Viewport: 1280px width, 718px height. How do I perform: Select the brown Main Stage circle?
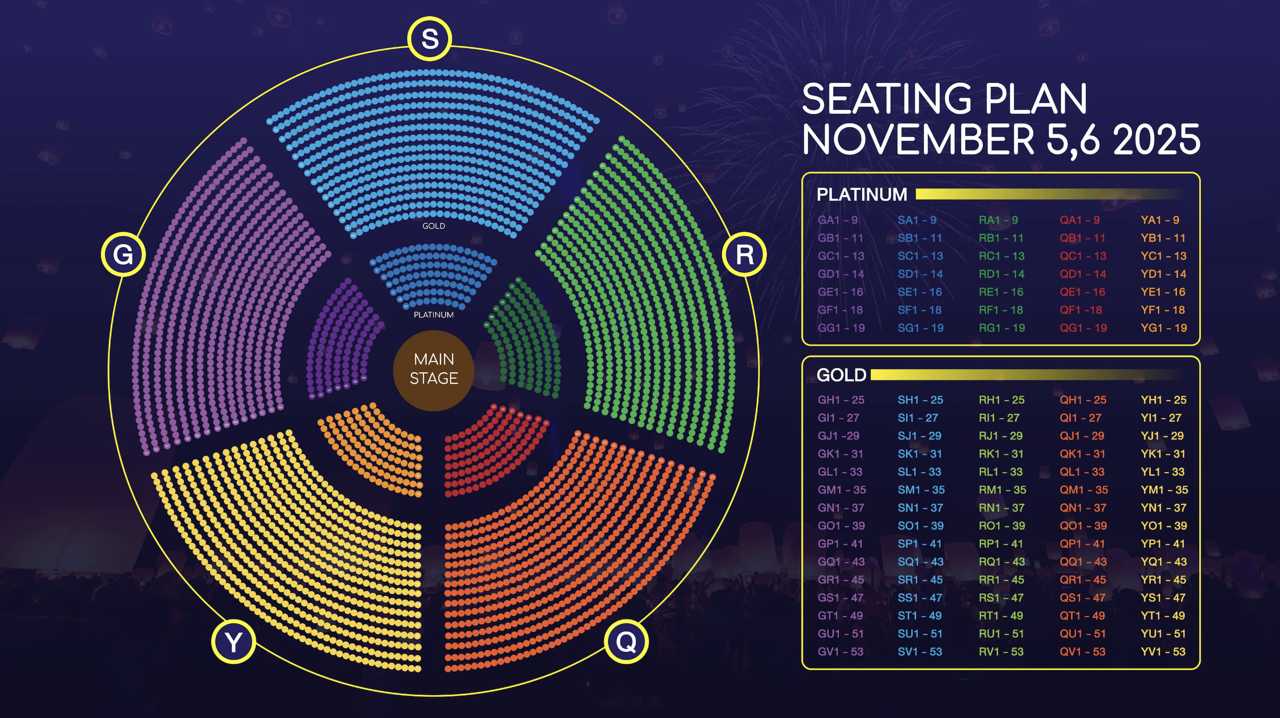pos(433,369)
